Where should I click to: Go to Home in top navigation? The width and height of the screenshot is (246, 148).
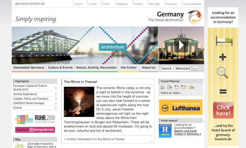click(x=78, y=4)
